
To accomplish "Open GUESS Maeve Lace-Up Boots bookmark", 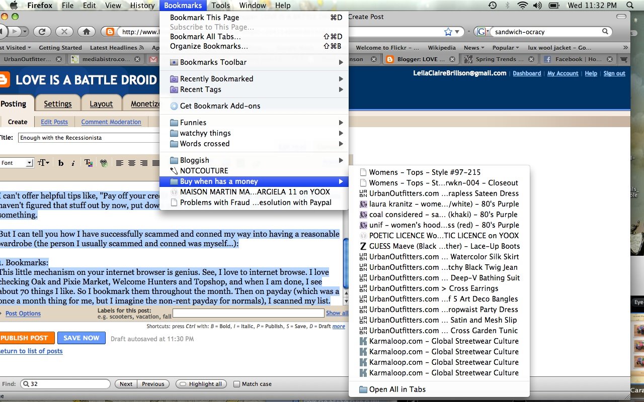I will click(439, 246).
